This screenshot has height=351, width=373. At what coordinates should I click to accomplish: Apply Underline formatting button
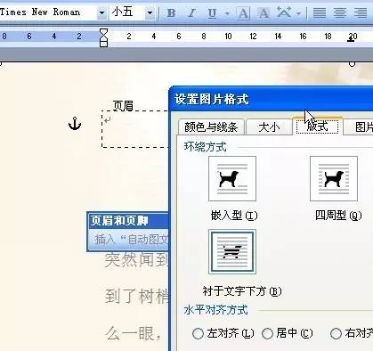212,13
